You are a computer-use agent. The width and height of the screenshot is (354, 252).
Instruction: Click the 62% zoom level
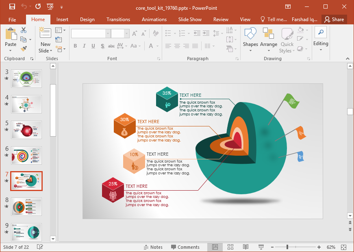[331, 247]
